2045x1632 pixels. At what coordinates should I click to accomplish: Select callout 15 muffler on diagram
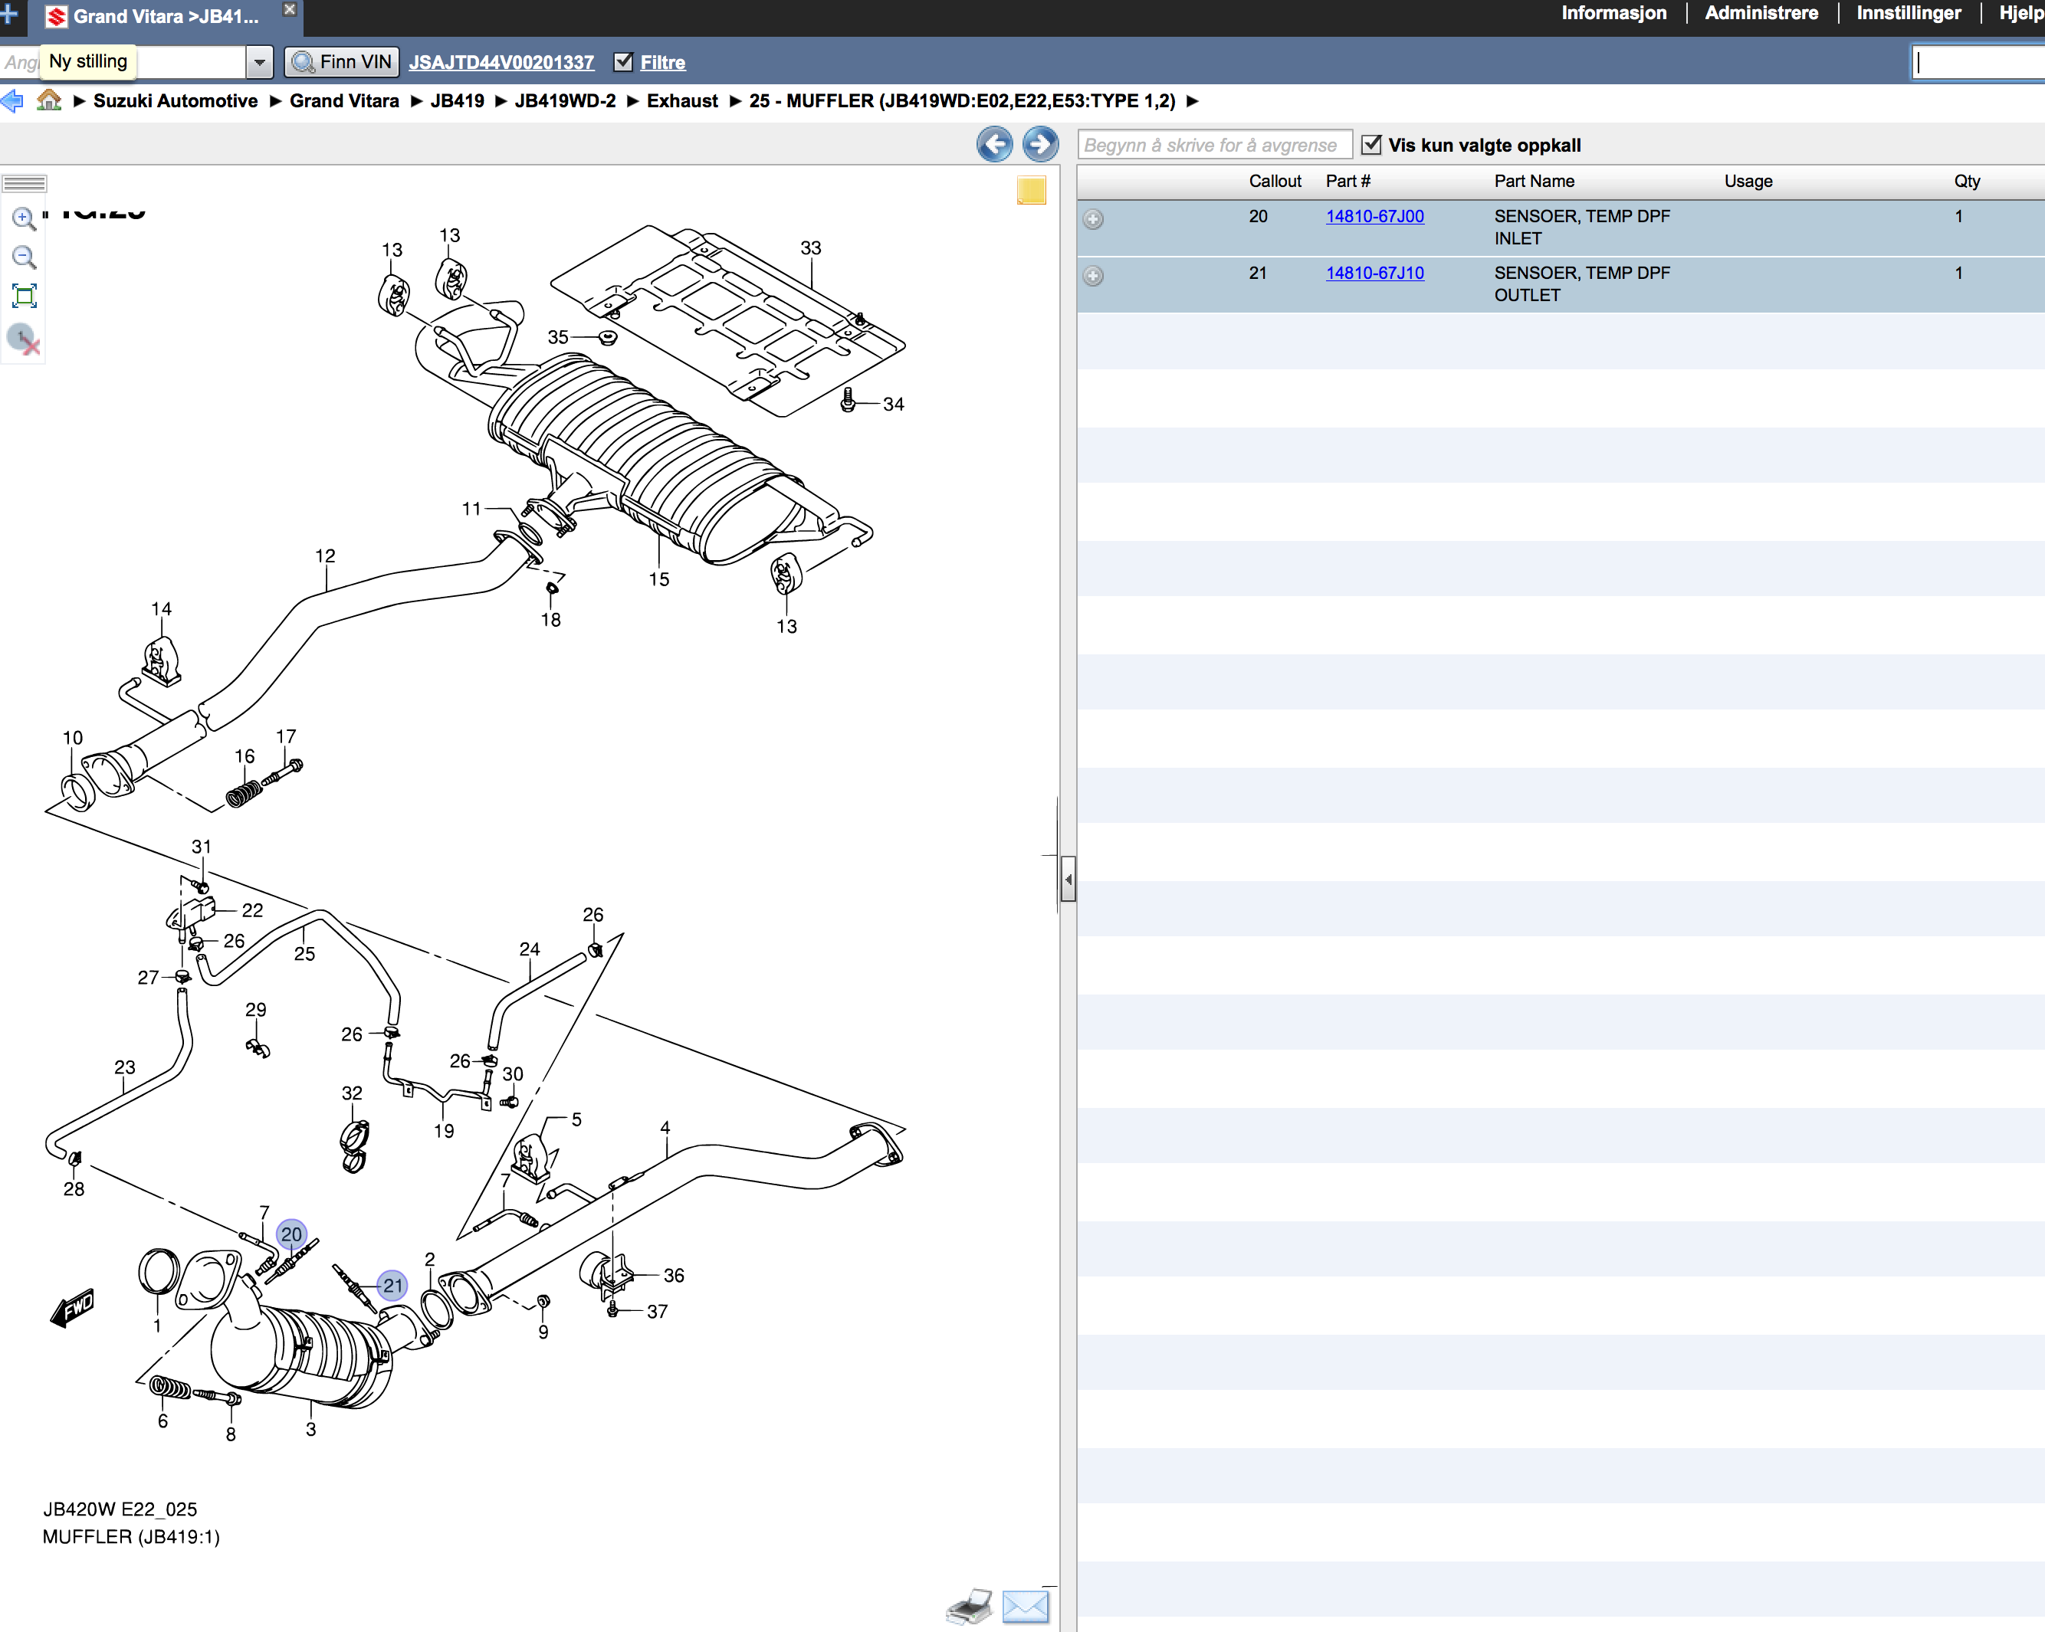click(659, 578)
